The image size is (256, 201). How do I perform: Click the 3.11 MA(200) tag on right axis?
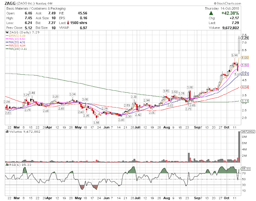[245, 101]
